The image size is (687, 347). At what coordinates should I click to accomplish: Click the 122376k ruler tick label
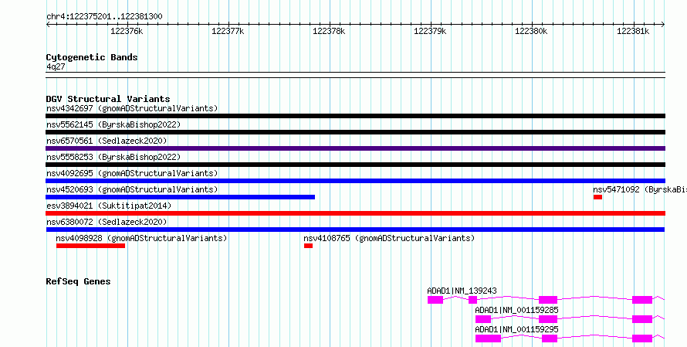pos(127,31)
